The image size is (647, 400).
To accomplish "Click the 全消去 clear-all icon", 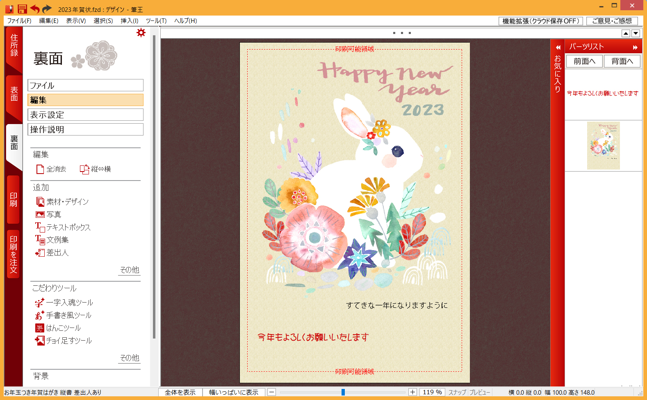I will (x=40, y=169).
